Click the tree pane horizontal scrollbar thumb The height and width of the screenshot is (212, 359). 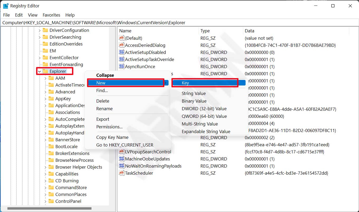[49, 208]
